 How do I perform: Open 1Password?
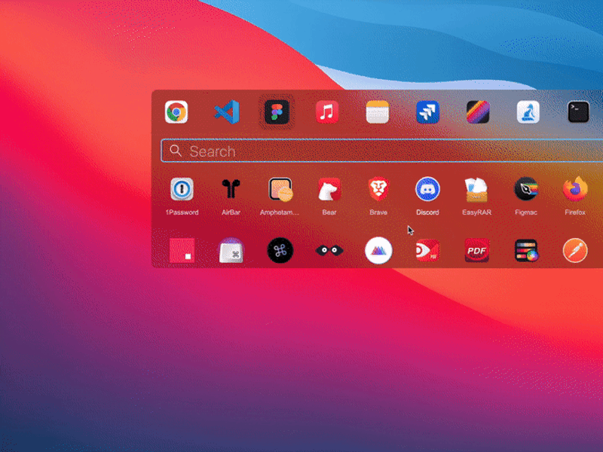click(x=181, y=190)
